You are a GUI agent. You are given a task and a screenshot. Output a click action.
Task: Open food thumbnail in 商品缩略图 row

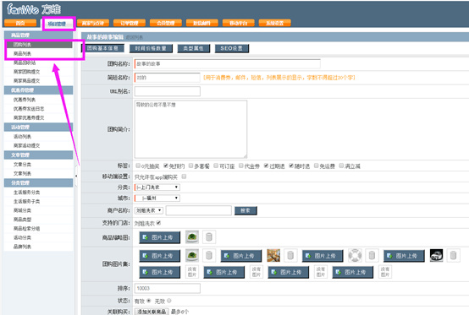point(192,237)
